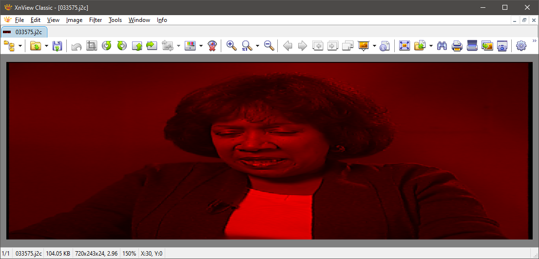The width and height of the screenshot is (539, 259).
Task: Click the Acquire scanner icon
Action: pos(472,46)
